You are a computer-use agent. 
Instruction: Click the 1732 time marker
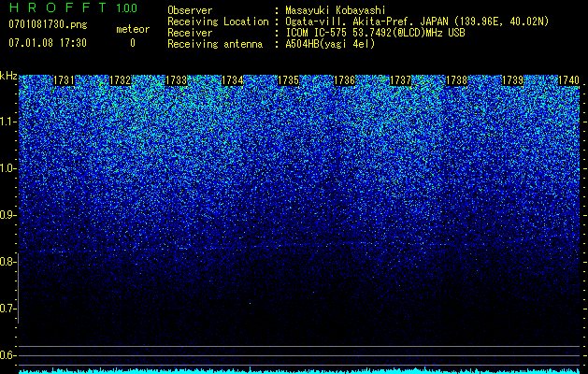click(x=120, y=80)
